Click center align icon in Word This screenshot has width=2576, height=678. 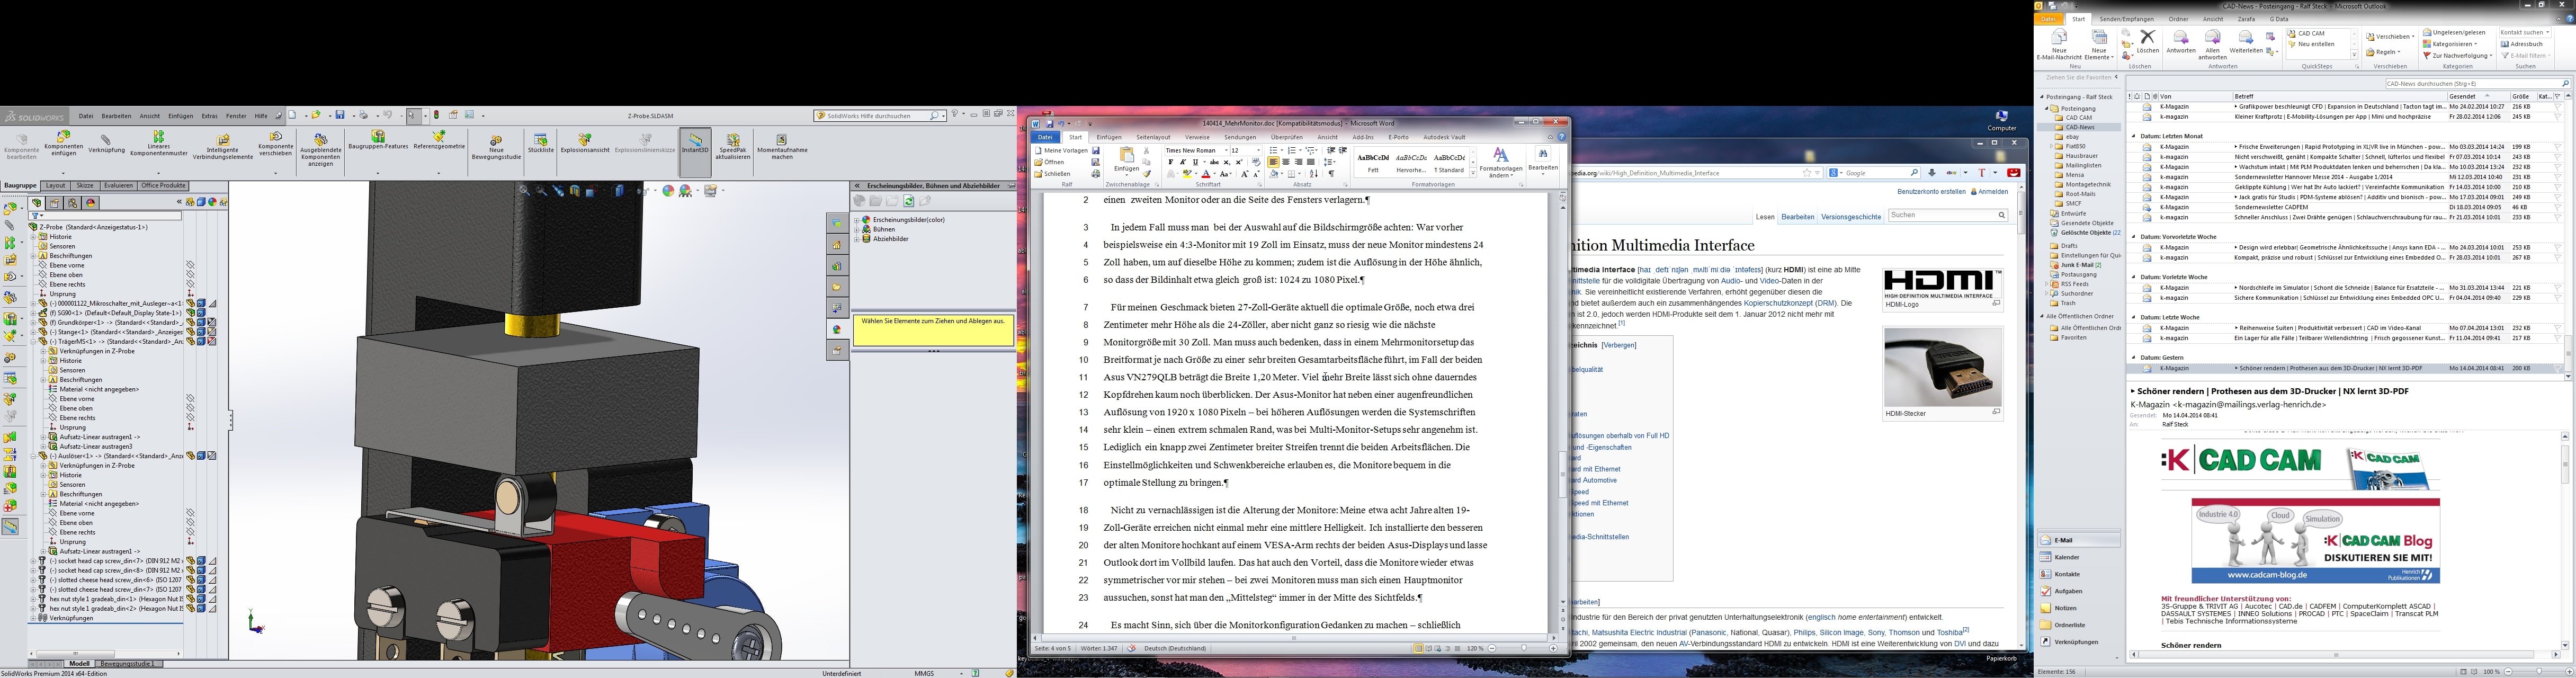coord(1286,162)
